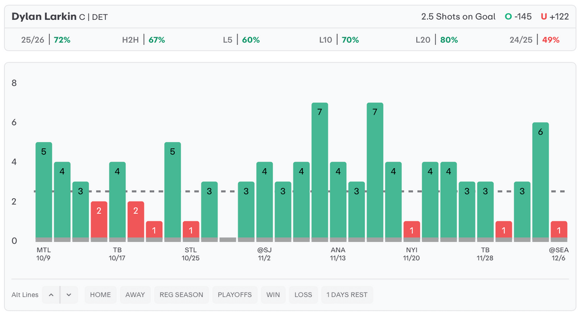
Task: Click the Alt Lines down chevron
Action: (x=69, y=295)
